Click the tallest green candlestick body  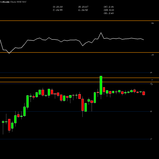(x=101, y=85)
